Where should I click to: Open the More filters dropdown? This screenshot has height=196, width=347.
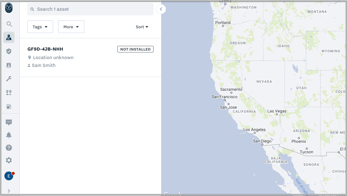71,27
